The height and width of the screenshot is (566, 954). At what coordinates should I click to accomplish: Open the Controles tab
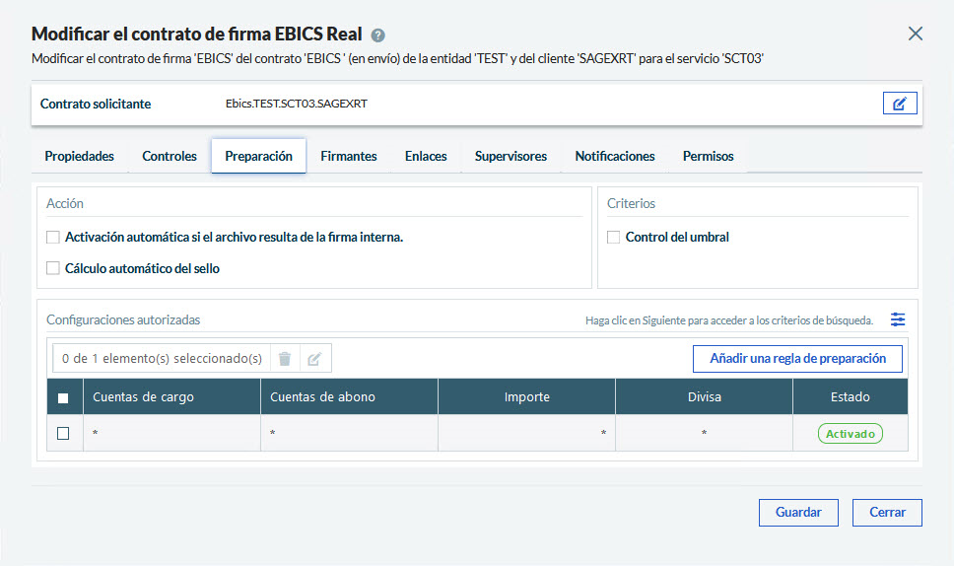tap(170, 156)
